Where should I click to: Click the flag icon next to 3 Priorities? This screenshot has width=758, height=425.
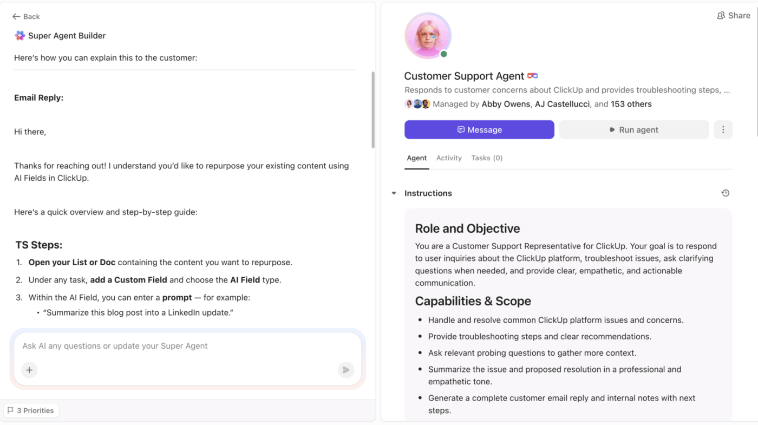click(x=11, y=410)
